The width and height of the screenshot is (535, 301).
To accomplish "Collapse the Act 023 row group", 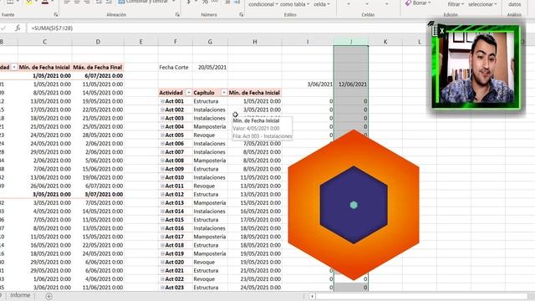I will [x=162, y=288].
